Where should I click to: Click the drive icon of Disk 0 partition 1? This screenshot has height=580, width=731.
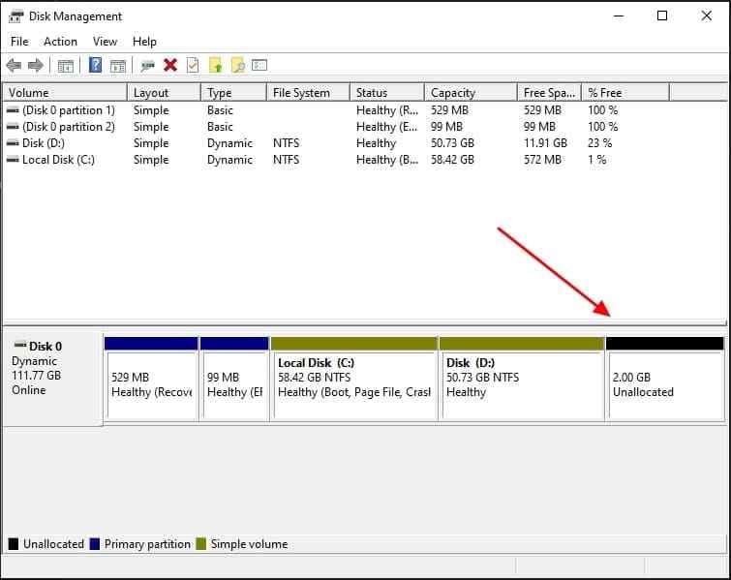[13, 110]
